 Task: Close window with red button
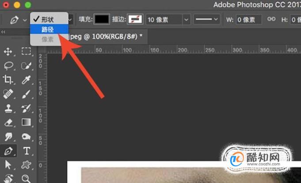[6, 4]
